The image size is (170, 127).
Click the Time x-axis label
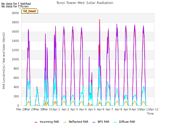150,114
